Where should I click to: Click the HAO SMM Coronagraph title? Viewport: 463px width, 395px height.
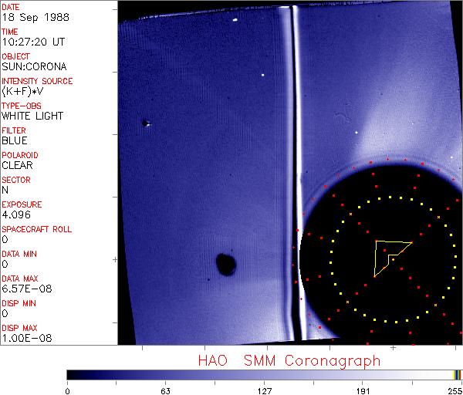[x=289, y=360]
